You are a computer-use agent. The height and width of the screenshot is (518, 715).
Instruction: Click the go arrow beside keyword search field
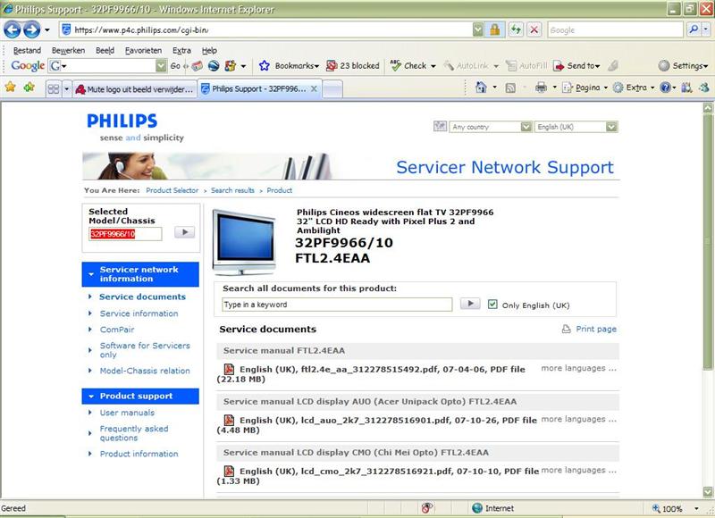pyautogui.click(x=470, y=304)
